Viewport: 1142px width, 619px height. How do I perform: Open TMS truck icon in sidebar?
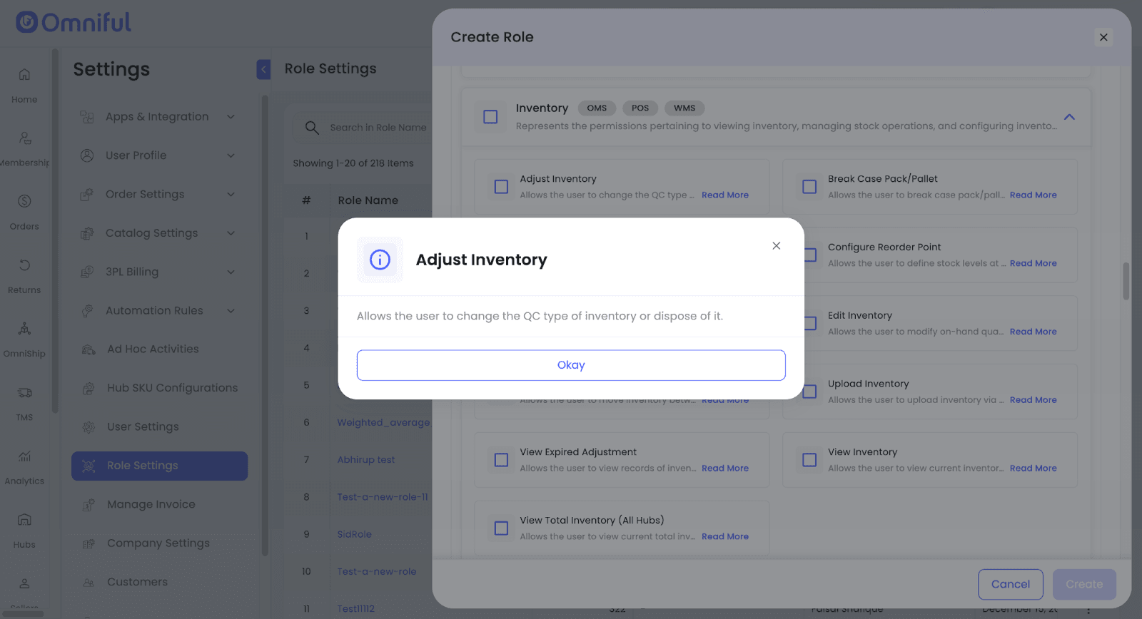24,393
